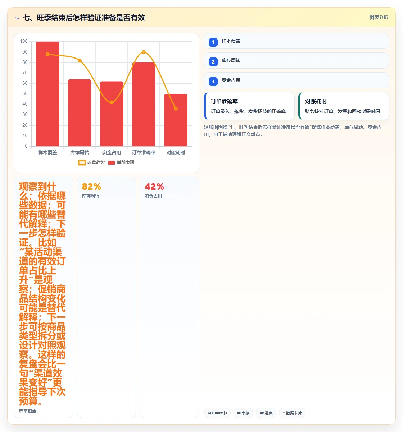Click the lightning icon beside the section title
Image resolution: width=403 pixels, height=432 pixels.
tap(17, 18)
